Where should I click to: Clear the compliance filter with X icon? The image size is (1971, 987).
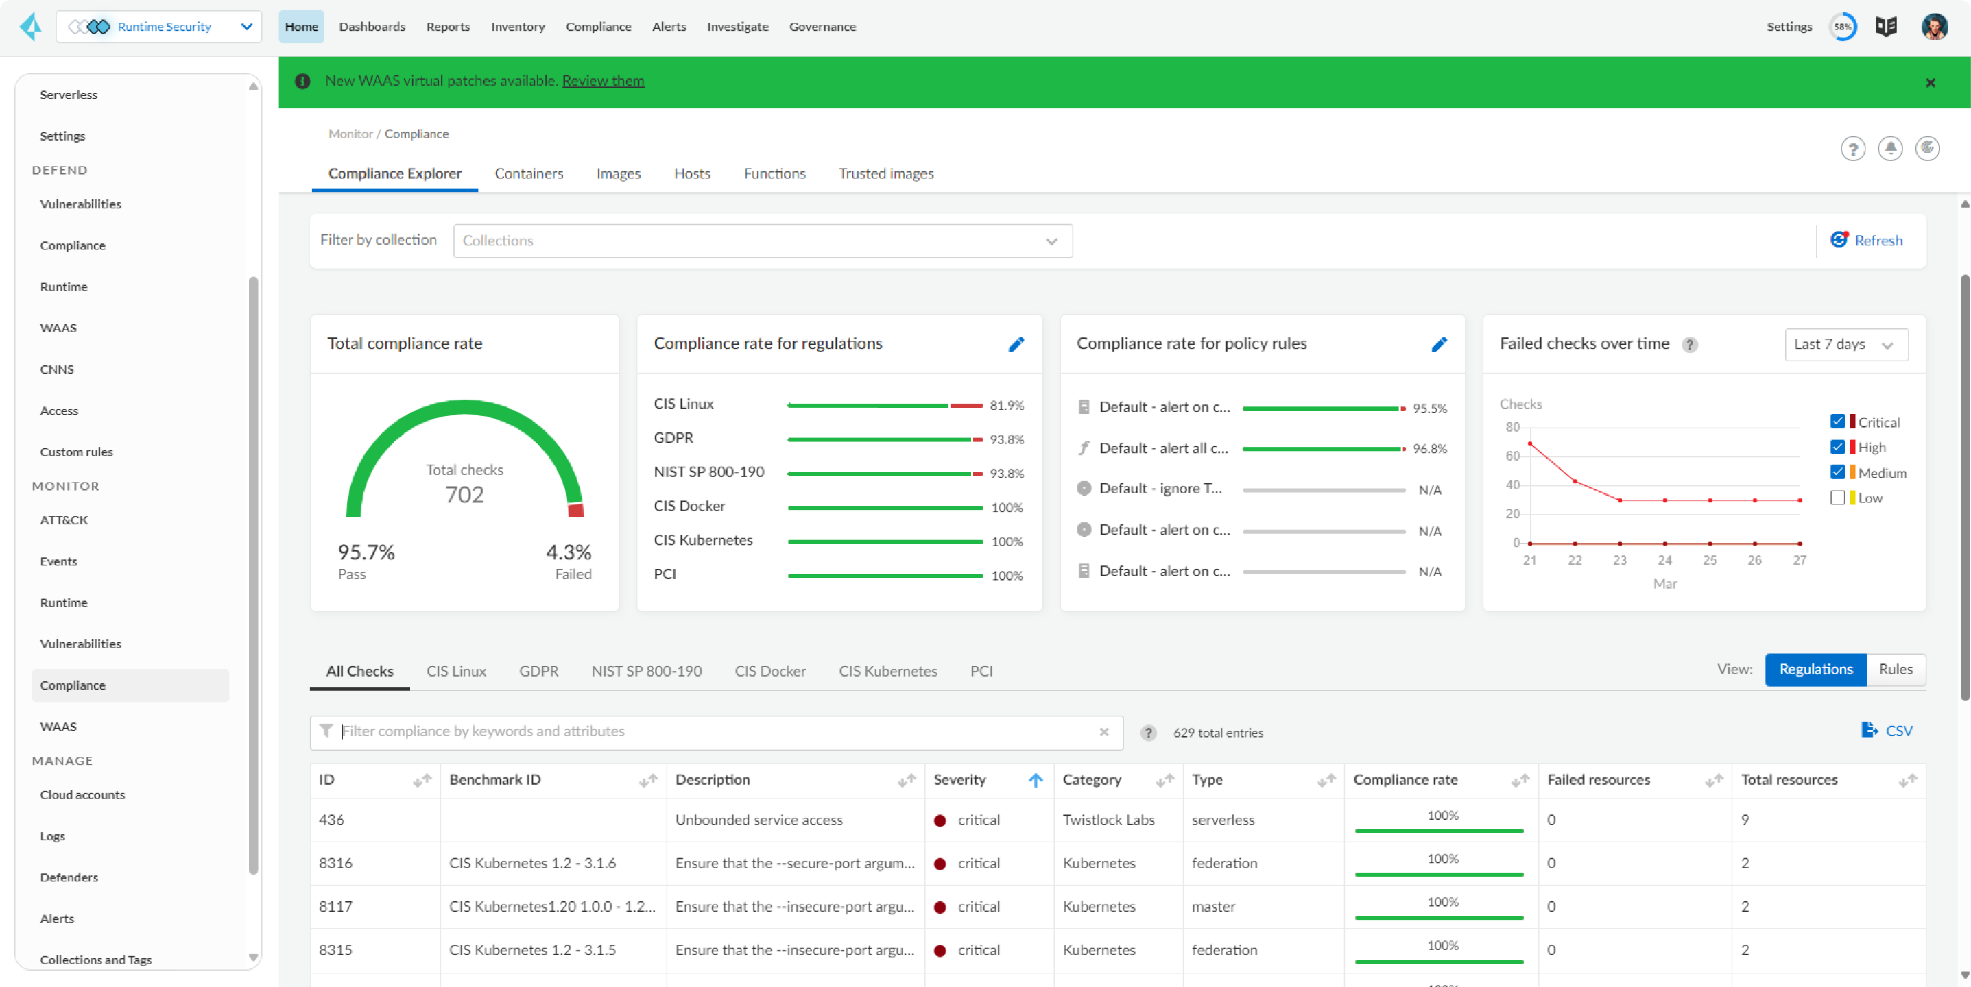(1104, 733)
